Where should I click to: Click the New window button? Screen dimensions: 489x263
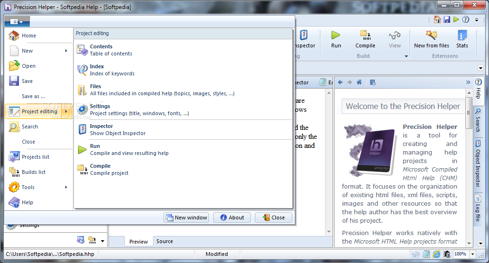click(x=186, y=218)
